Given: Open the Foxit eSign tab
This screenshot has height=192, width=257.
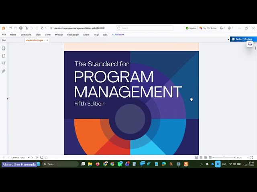Looking at the screenshot, I should [x=73, y=35].
